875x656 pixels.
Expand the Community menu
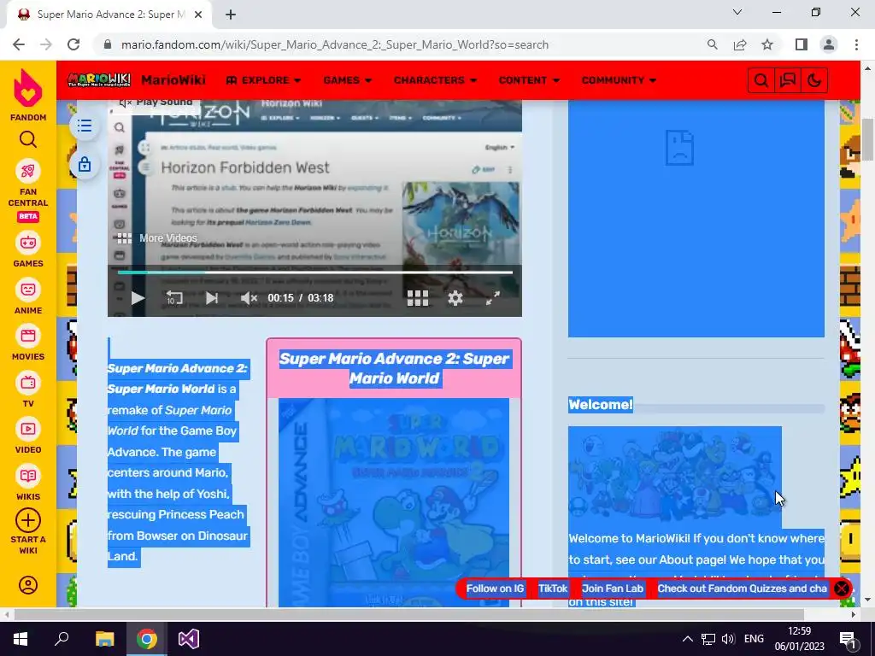pyautogui.click(x=619, y=80)
